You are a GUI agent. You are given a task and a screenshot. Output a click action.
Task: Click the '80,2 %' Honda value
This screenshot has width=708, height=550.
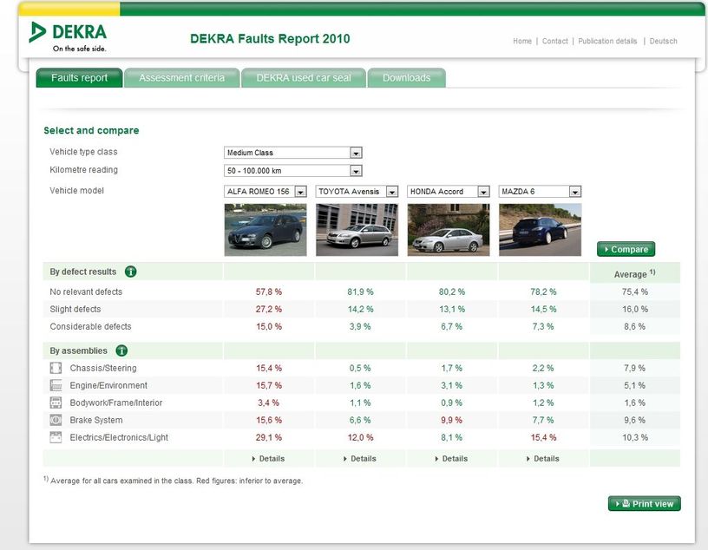tap(452, 291)
